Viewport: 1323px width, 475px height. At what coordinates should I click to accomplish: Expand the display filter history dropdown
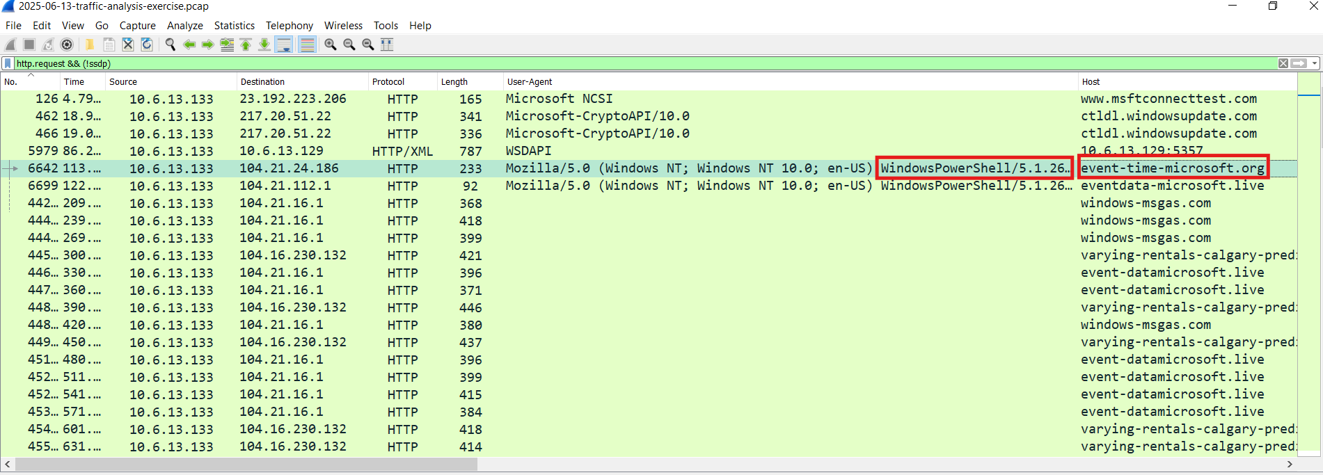pos(1315,63)
